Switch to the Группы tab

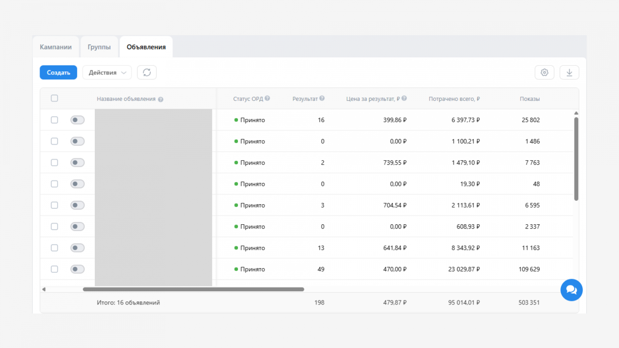coord(99,47)
